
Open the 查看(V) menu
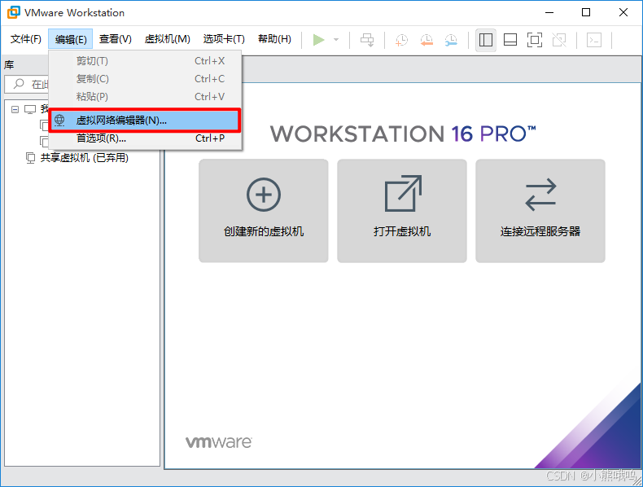(x=116, y=39)
